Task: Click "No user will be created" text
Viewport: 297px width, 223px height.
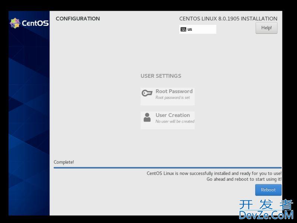Action: (x=175, y=122)
